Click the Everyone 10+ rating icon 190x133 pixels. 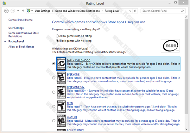(x=61, y=92)
